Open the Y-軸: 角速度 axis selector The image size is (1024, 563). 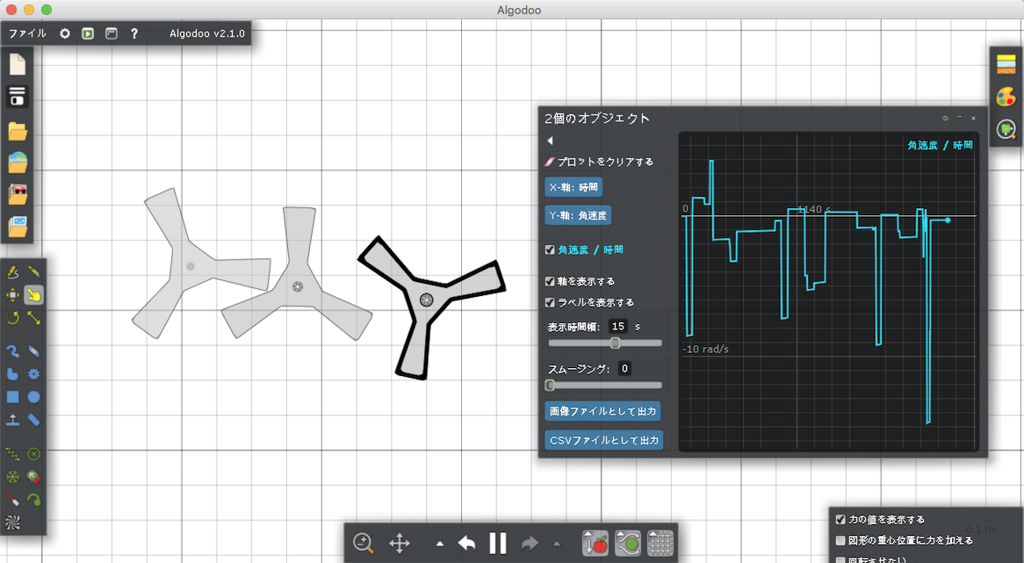click(x=577, y=215)
